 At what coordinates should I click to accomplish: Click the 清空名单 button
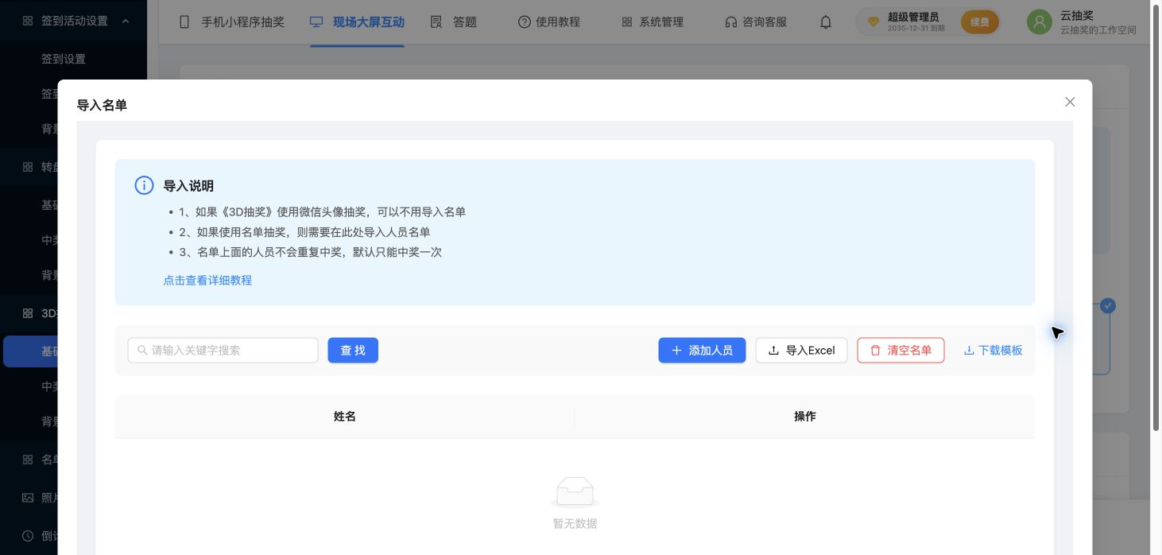coord(901,350)
